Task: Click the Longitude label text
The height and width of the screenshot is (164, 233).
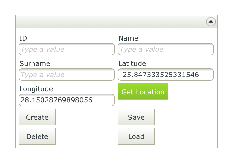Action: pos(36,89)
